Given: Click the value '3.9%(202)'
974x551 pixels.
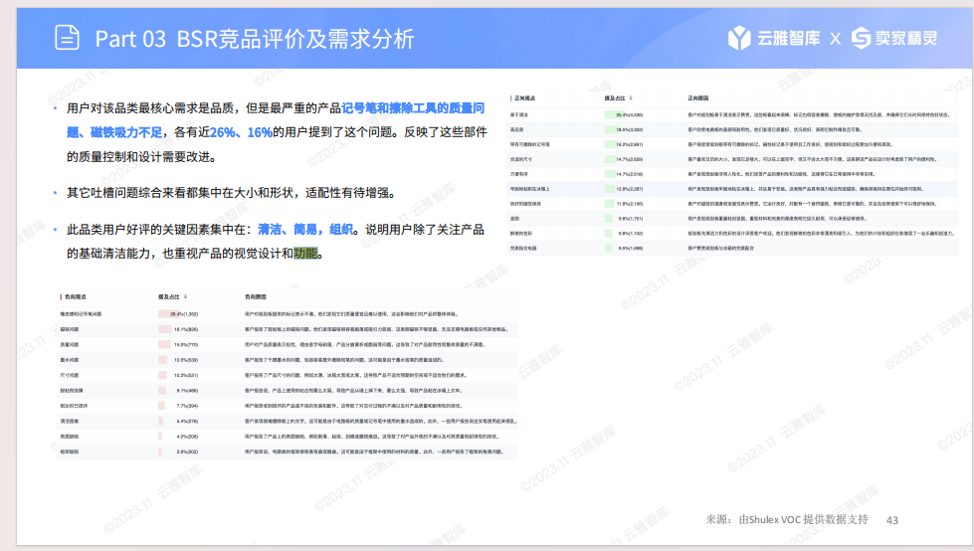Looking at the screenshot, I should (187, 453).
